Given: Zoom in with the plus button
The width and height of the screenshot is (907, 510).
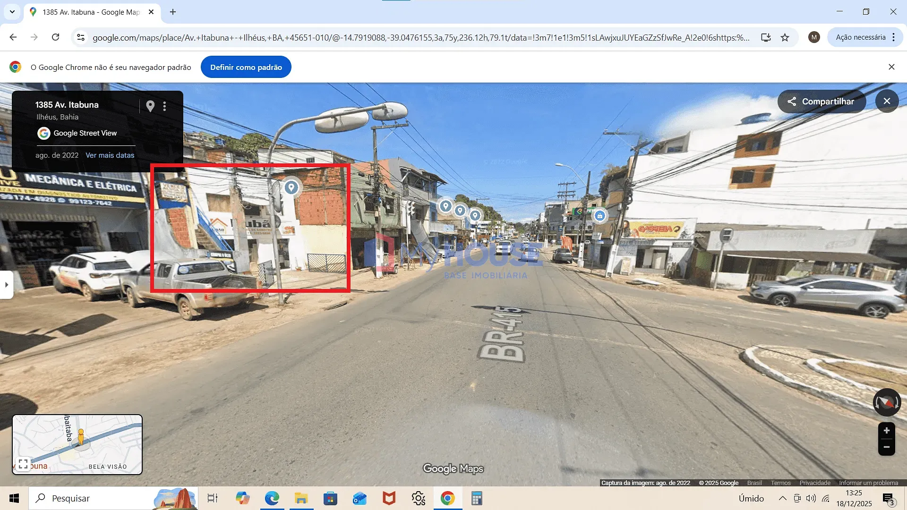Looking at the screenshot, I should coord(886,431).
